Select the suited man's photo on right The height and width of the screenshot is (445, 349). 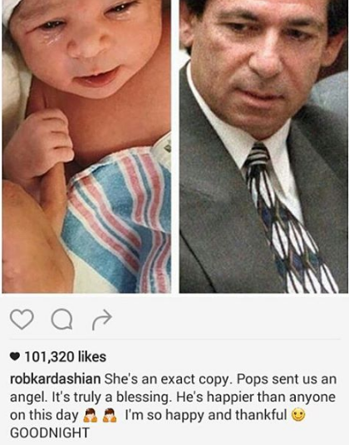pyautogui.click(x=263, y=146)
